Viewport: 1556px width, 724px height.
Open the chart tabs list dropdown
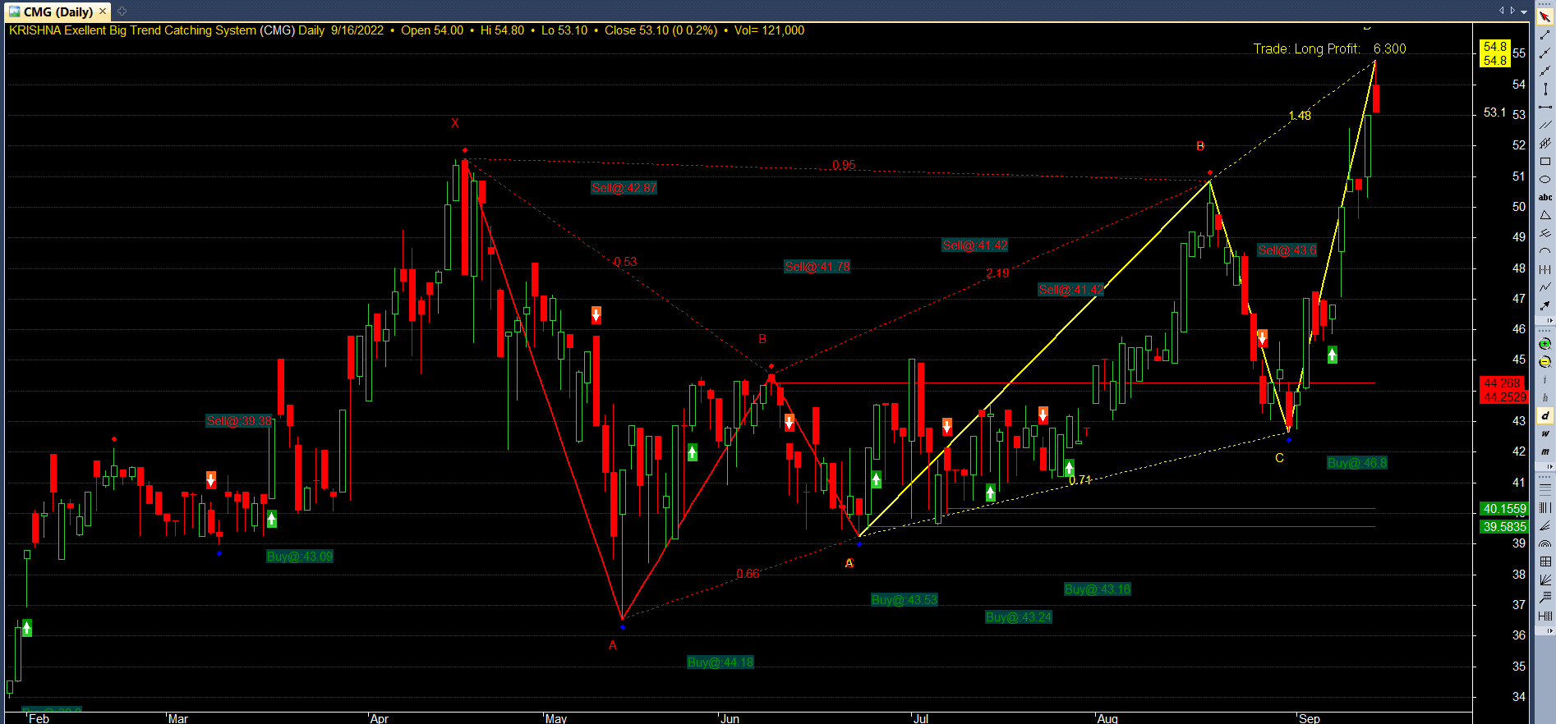[1524, 11]
